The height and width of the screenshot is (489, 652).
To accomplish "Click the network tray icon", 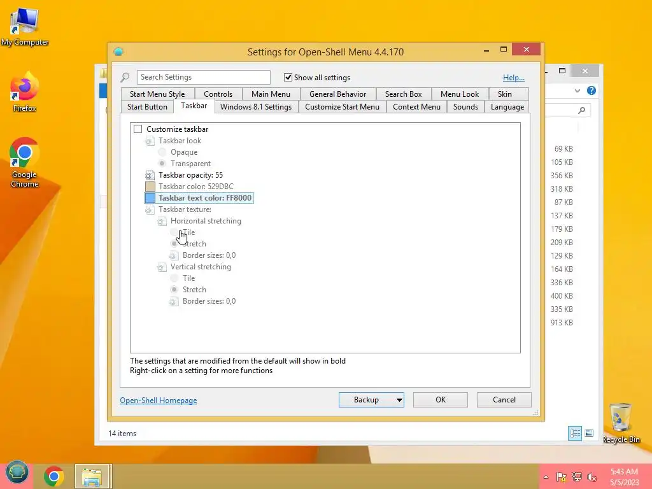I will click(577, 477).
